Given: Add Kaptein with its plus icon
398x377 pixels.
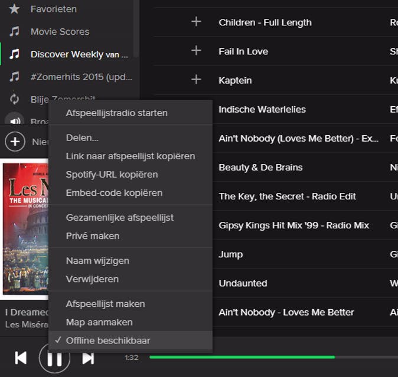Looking at the screenshot, I should pyautogui.click(x=196, y=80).
